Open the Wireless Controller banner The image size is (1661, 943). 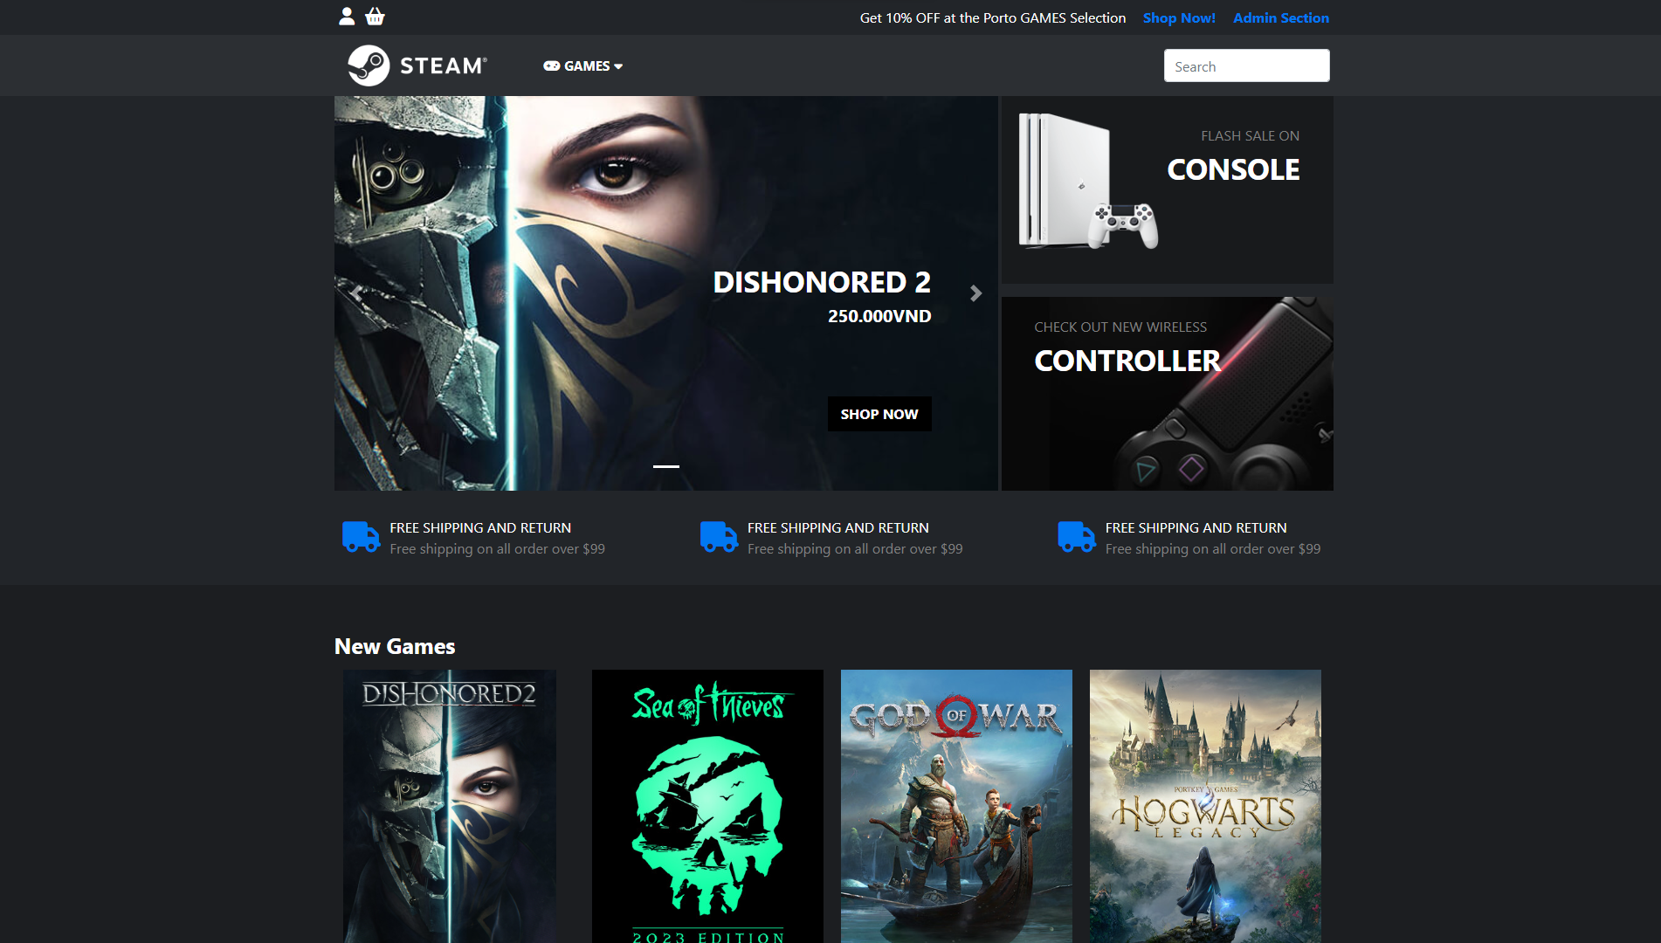coord(1167,393)
